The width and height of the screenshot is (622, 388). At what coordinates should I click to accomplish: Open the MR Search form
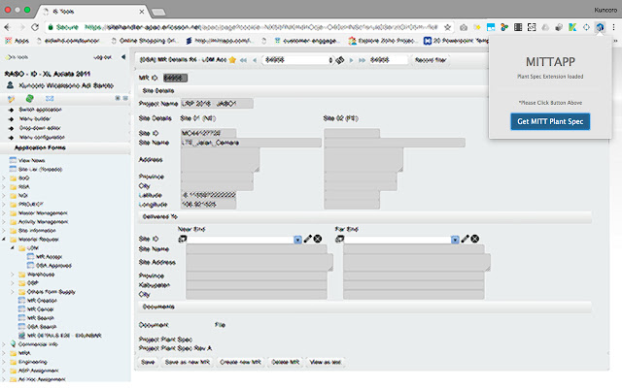click(40, 317)
